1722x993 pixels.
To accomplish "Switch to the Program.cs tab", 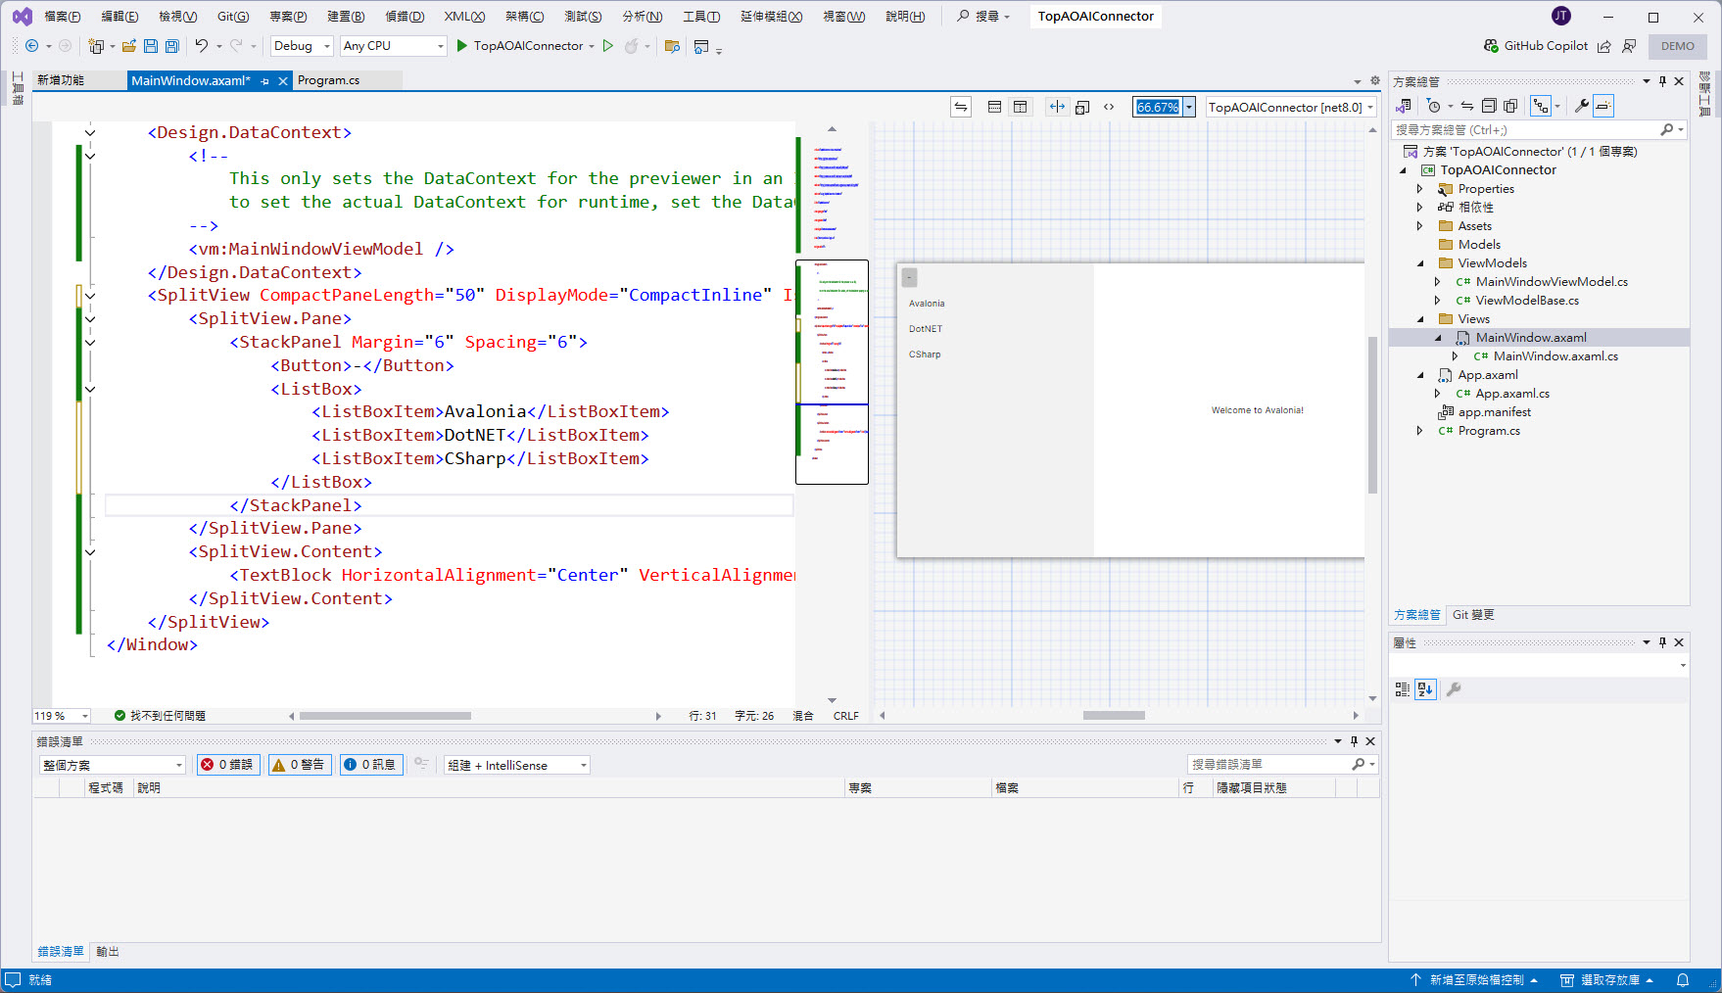I will coord(328,80).
